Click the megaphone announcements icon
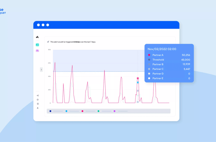Image resolution: width=216 pixels, height=142 pixels. pyautogui.click(x=38, y=96)
